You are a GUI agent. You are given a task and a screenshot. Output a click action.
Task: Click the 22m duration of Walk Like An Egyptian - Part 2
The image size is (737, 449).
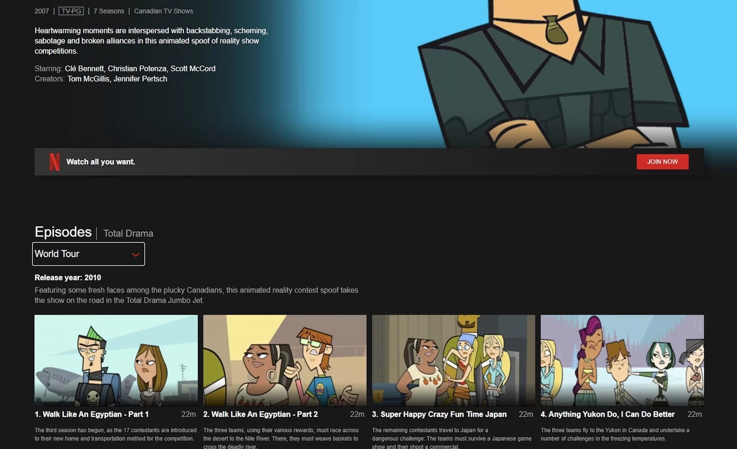click(x=357, y=414)
